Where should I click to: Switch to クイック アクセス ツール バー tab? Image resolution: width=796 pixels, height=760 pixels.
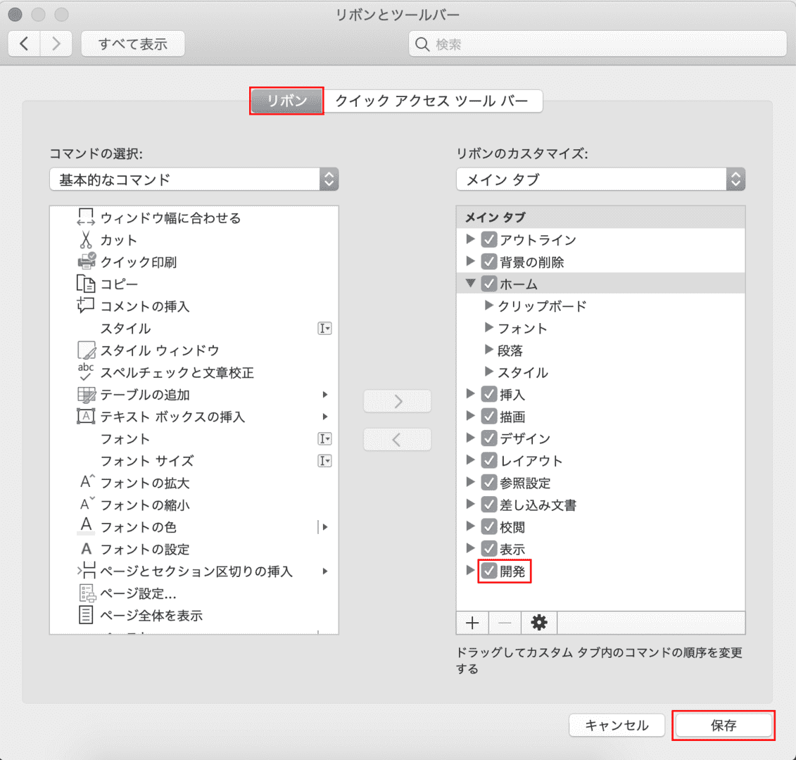pyautogui.click(x=432, y=101)
